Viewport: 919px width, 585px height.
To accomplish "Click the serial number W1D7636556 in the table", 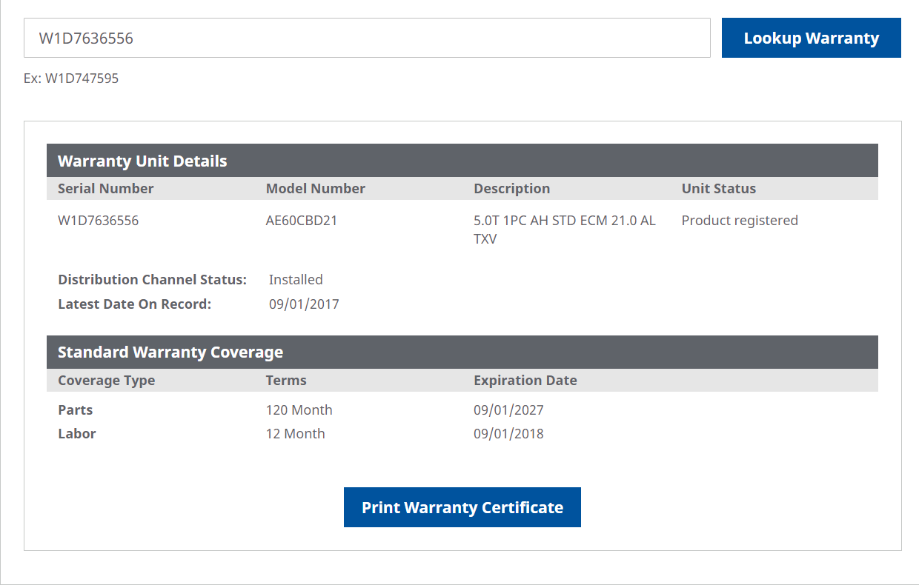I will (x=99, y=220).
